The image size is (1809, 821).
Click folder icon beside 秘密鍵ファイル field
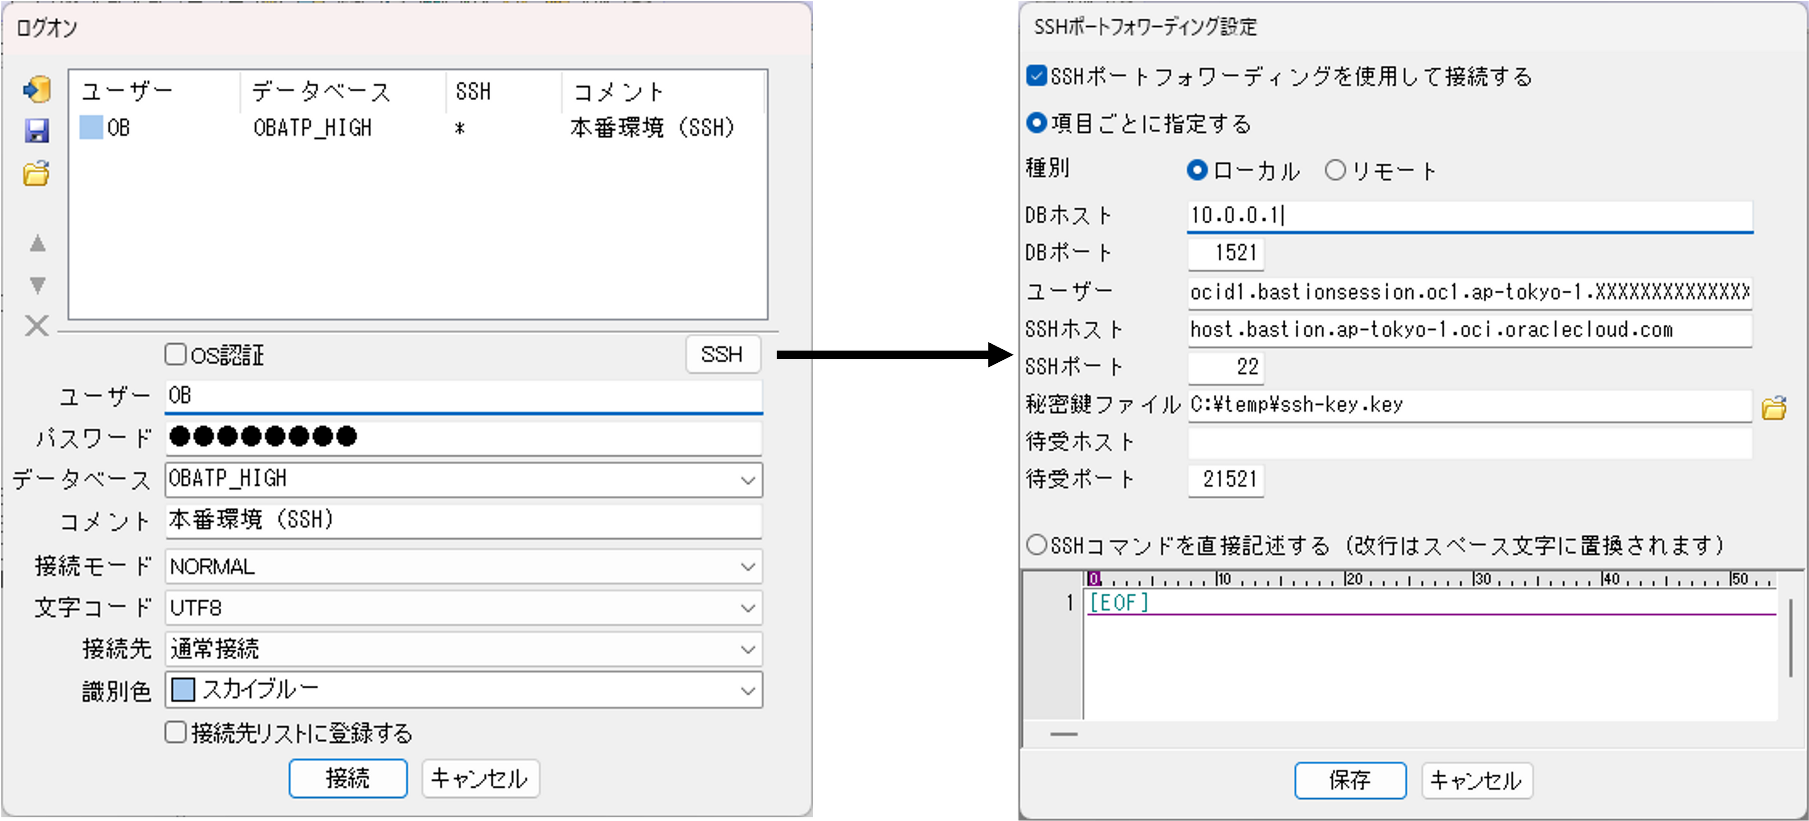(x=1774, y=408)
